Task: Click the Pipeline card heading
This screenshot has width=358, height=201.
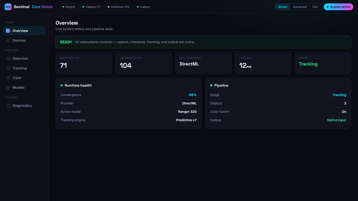Action: click(221, 85)
